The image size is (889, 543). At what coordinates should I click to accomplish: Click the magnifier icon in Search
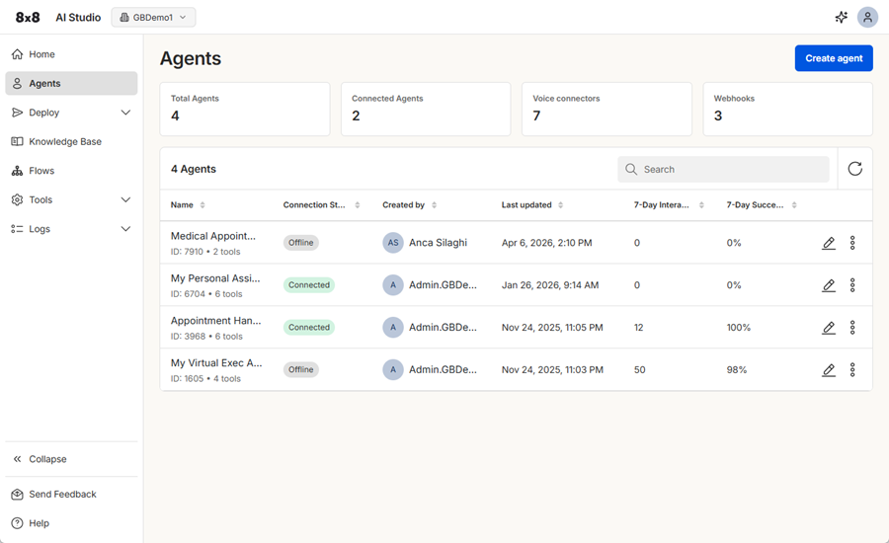pyautogui.click(x=631, y=170)
